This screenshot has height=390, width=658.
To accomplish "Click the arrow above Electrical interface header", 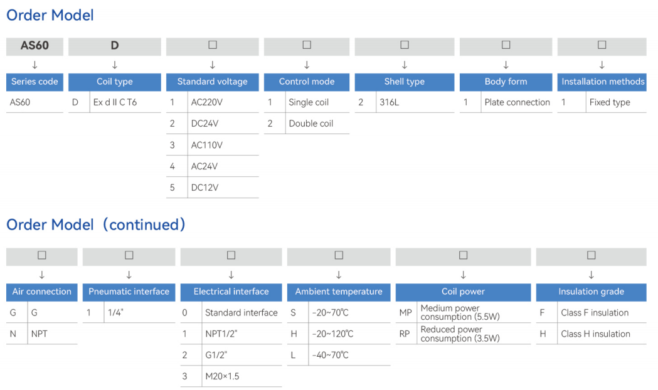I will 231,275.
